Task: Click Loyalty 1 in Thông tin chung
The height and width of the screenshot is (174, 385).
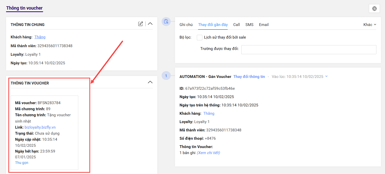Action: pyautogui.click(x=33, y=54)
